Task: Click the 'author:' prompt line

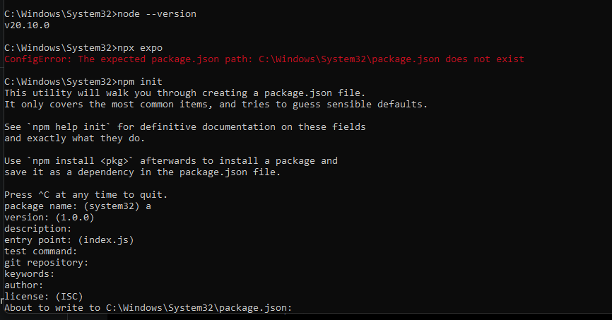Action: click(24, 285)
